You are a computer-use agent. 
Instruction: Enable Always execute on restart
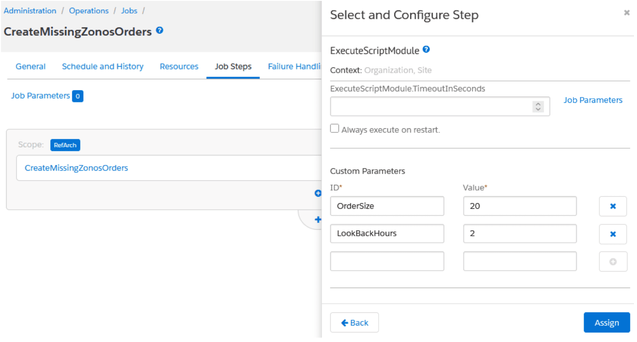tap(334, 128)
